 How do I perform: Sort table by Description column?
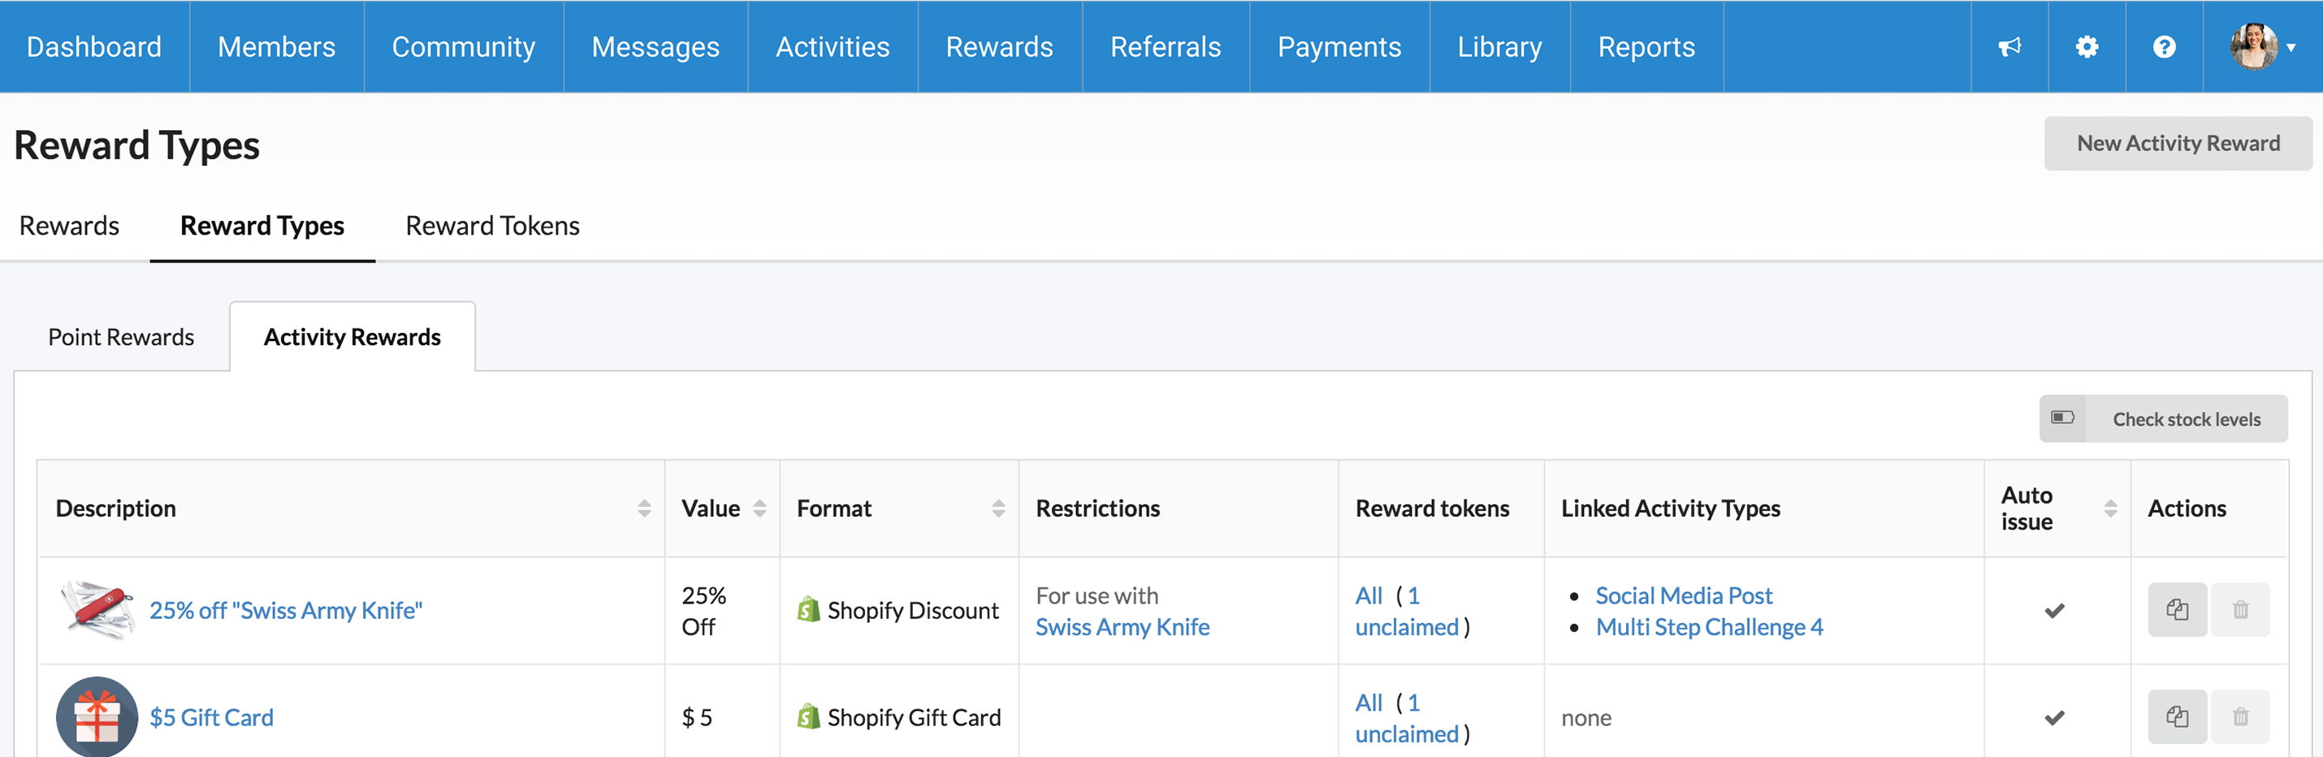point(644,509)
